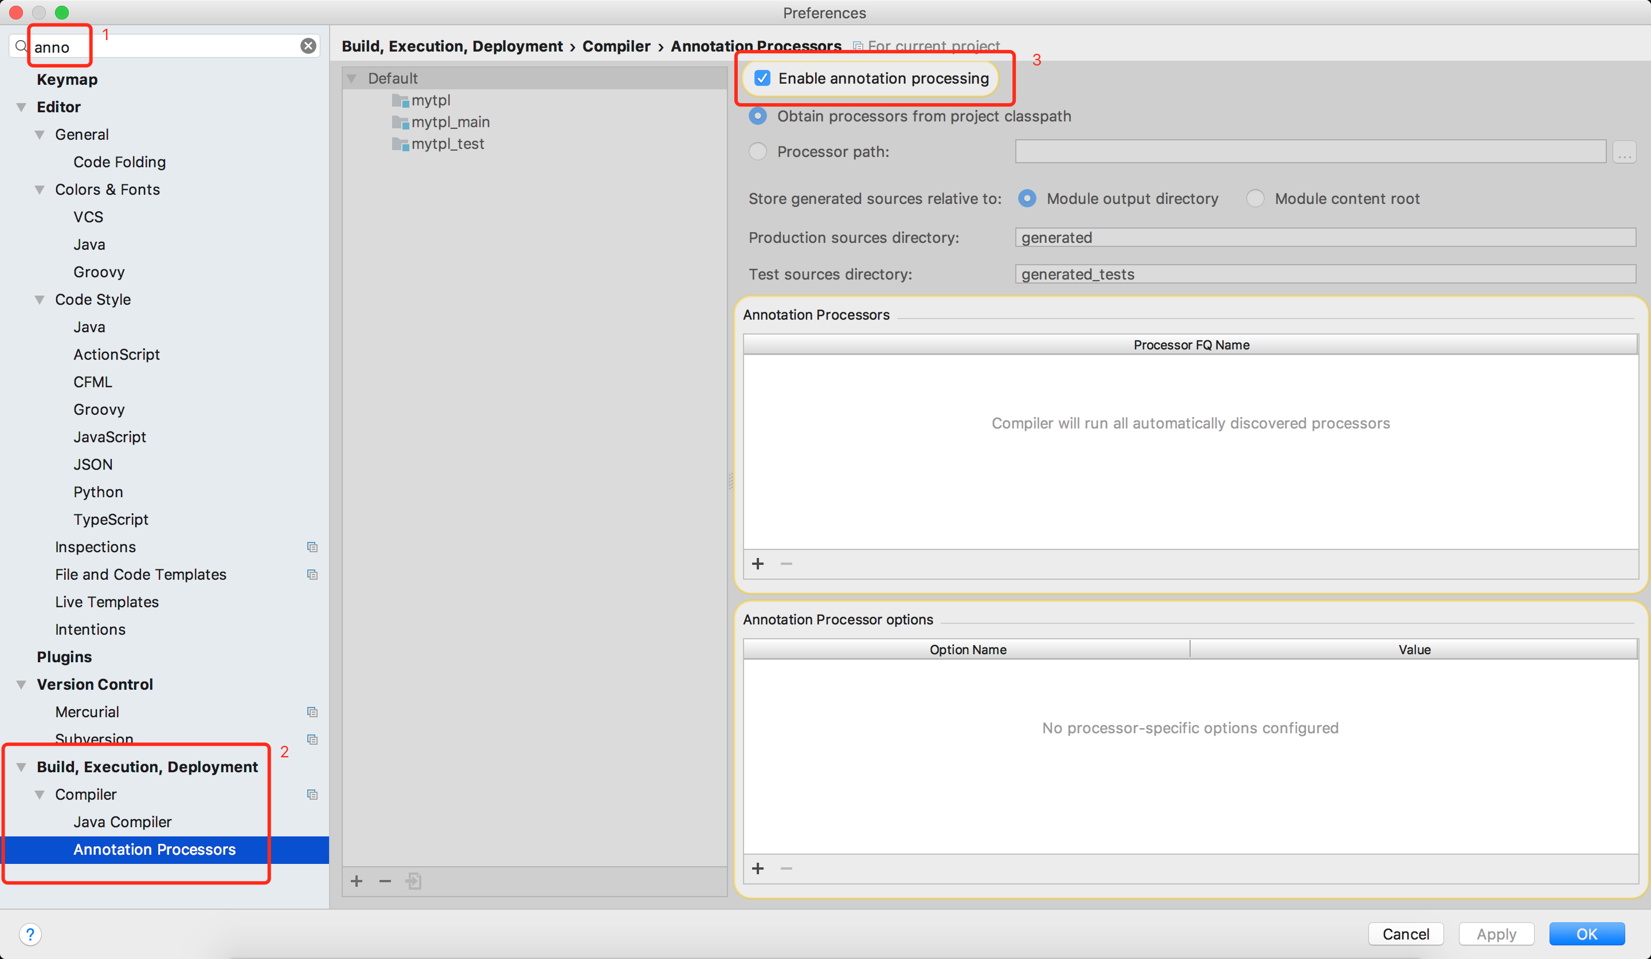
Task: Toggle Enable annotation processing checkbox
Action: [762, 78]
